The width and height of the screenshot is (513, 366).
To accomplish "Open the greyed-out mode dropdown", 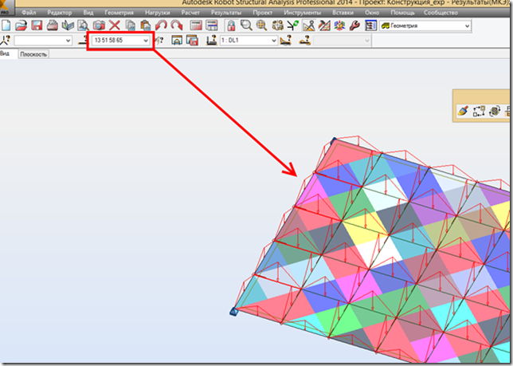I will 342,41.
